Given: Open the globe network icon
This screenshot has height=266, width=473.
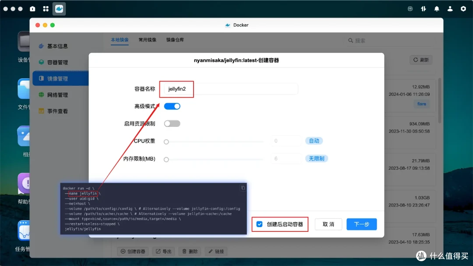Looking at the screenshot, I should (410, 9).
